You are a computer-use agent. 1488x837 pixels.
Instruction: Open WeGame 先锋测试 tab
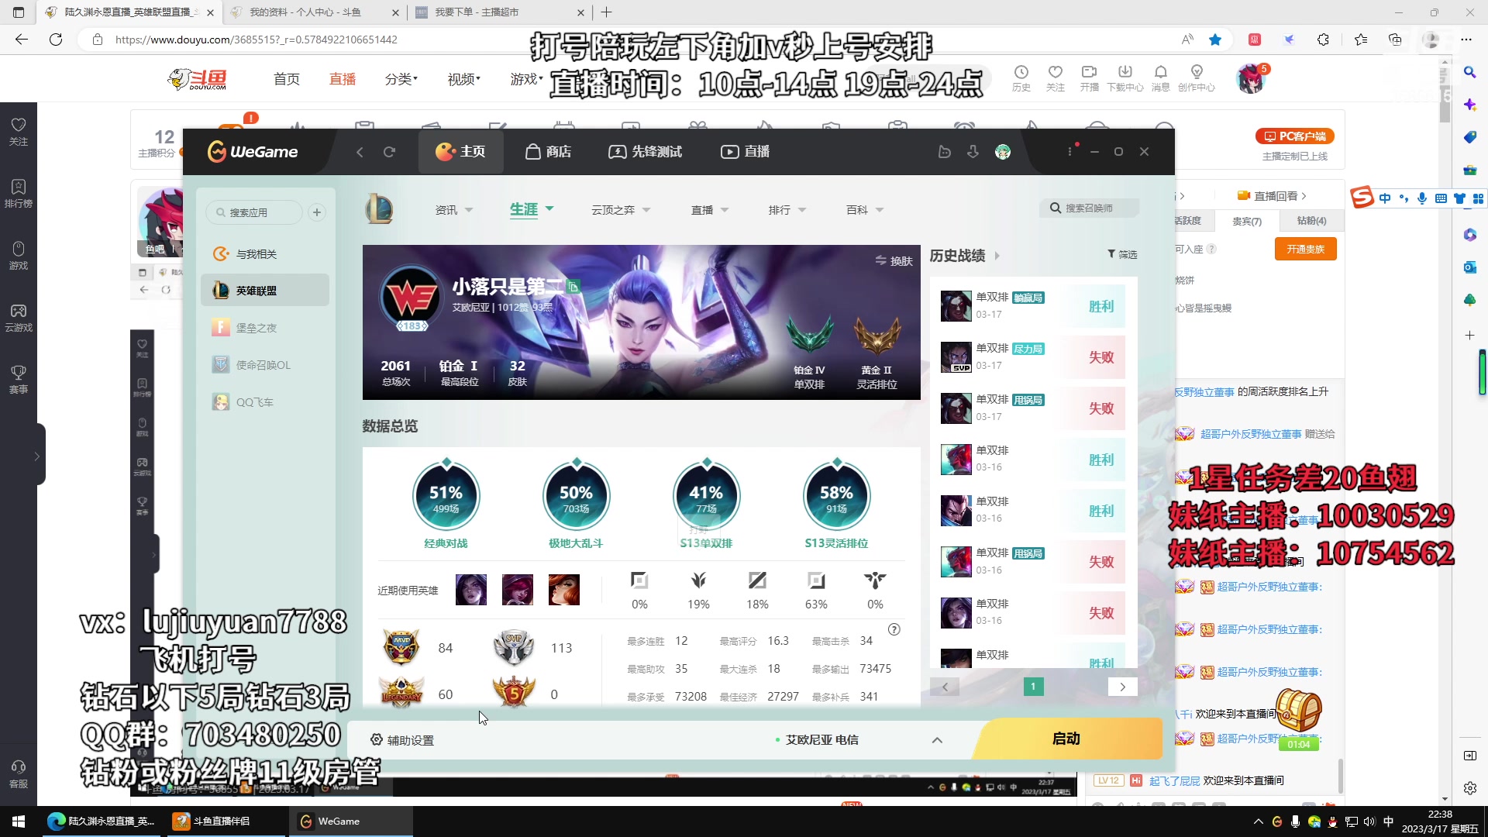pyautogui.click(x=645, y=152)
